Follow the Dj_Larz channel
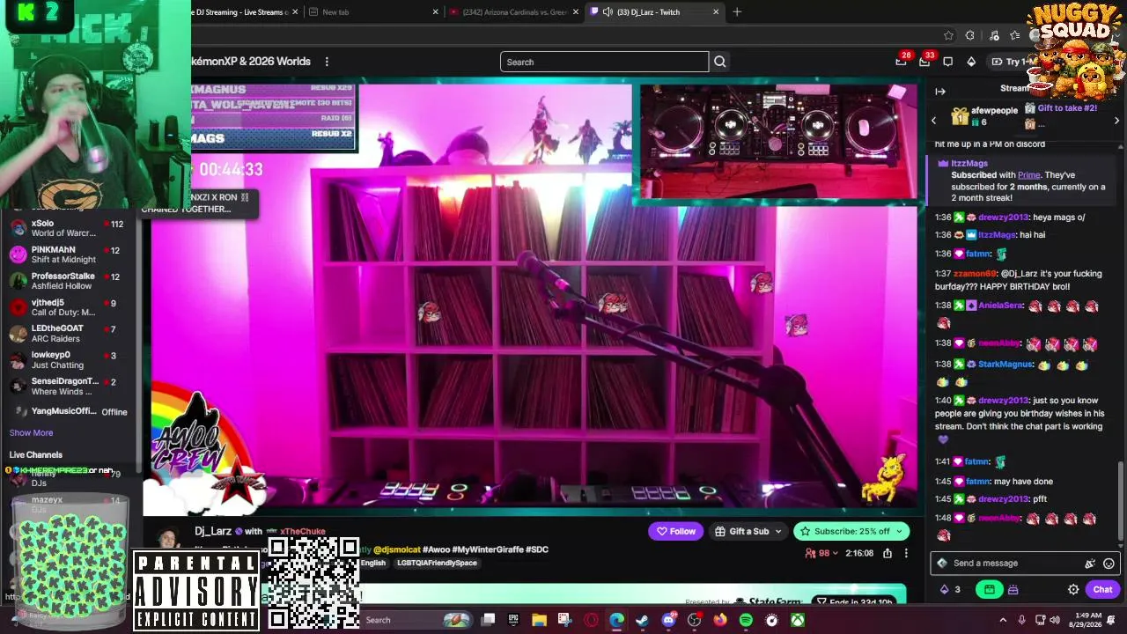This screenshot has height=634, width=1127. point(675,531)
